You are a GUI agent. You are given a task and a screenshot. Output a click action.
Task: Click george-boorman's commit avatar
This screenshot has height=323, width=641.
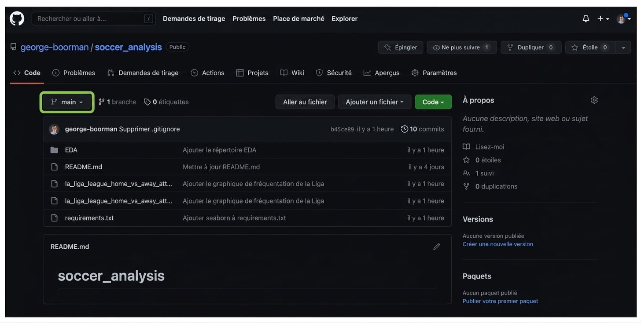coord(54,129)
